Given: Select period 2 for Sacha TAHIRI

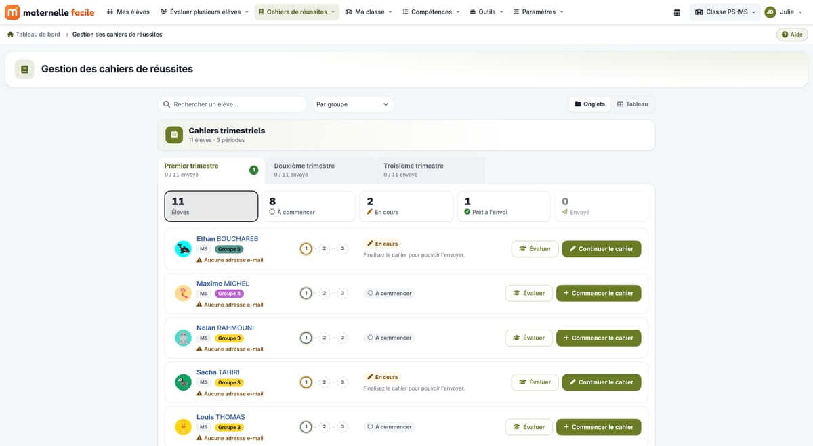Looking at the screenshot, I should click(325, 382).
